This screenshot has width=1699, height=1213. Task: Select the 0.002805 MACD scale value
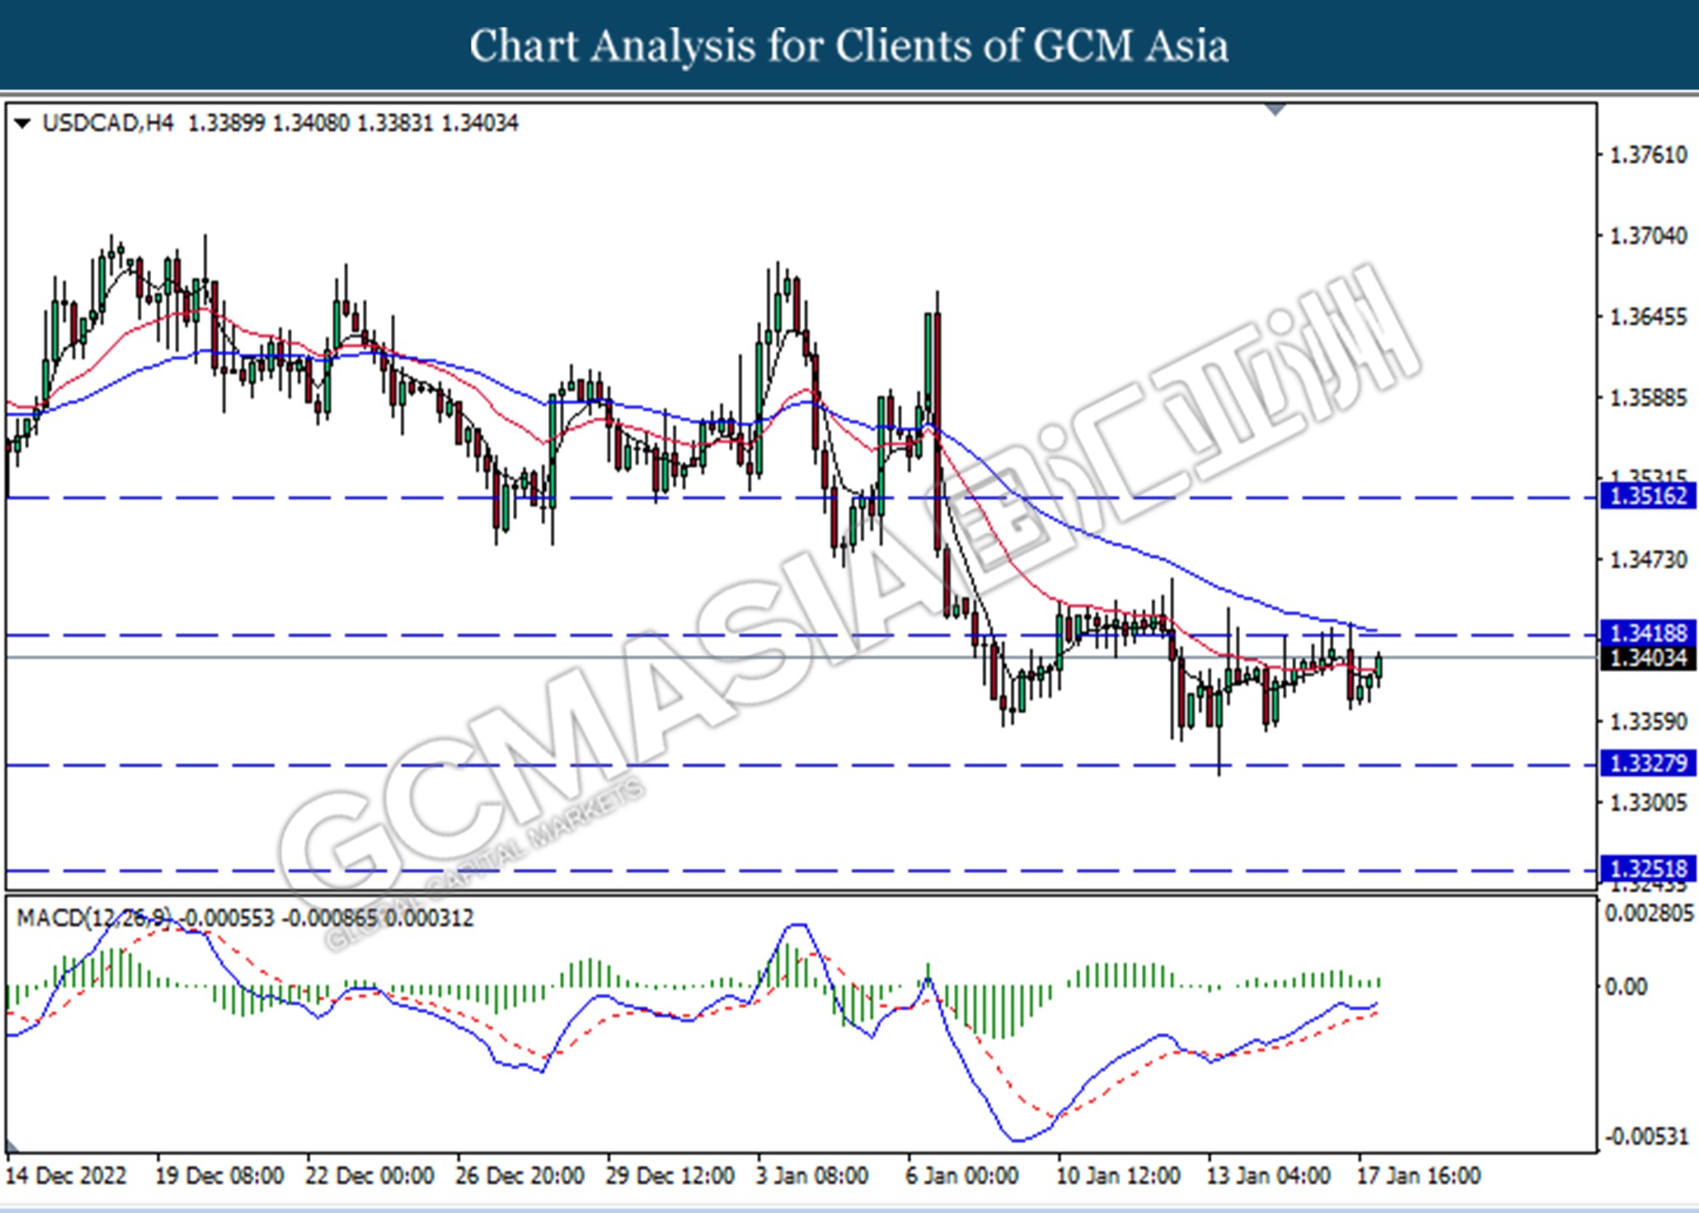point(1649,913)
